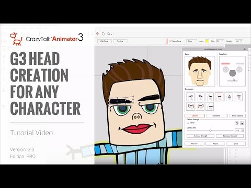The width and height of the screenshot is (251, 188).
Task: Select the left eyebrow on Face Part diagram
Action: 225,64
